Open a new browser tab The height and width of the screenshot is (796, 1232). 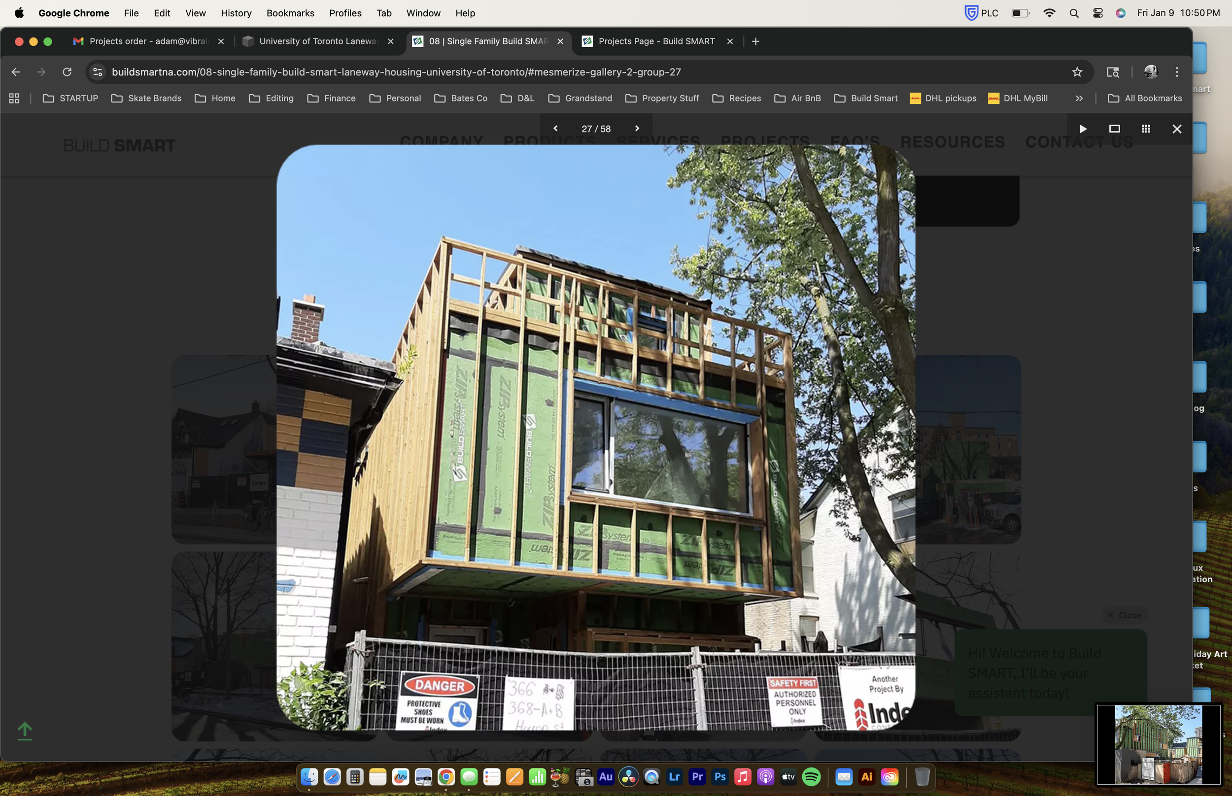pyautogui.click(x=755, y=41)
